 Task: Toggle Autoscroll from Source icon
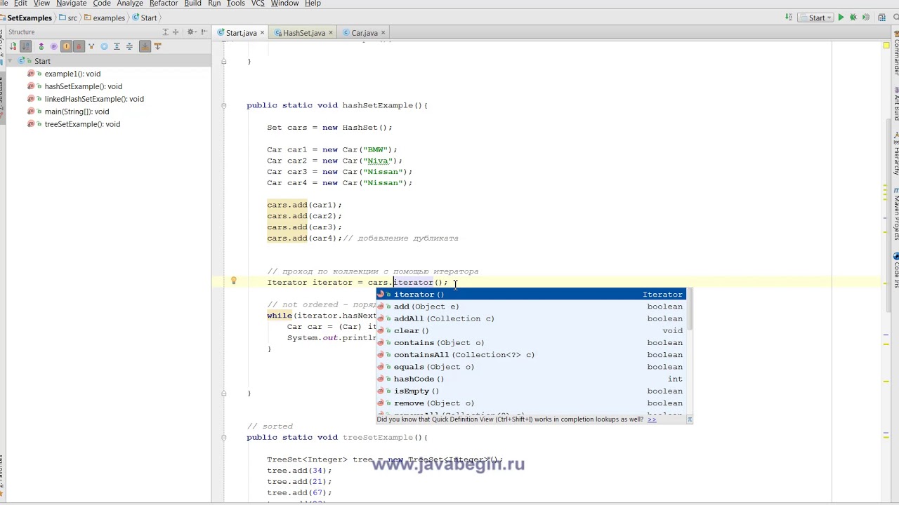(157, 46)
